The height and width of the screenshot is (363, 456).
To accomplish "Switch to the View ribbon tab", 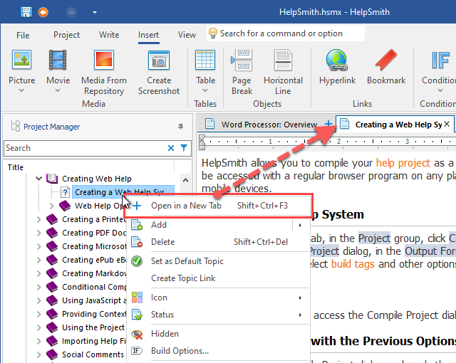I will point(187,35).
